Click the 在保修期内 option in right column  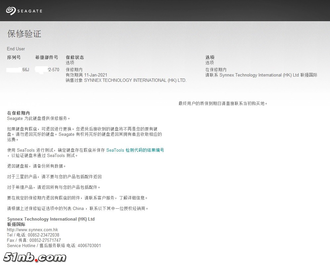pyautogui.click(x=216, y=70)
